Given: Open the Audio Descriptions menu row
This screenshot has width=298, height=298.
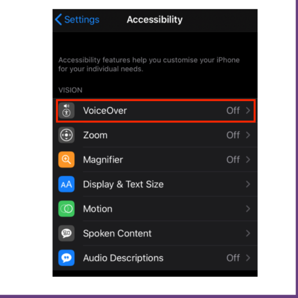Looking at the screenshot, I should 155,258.
